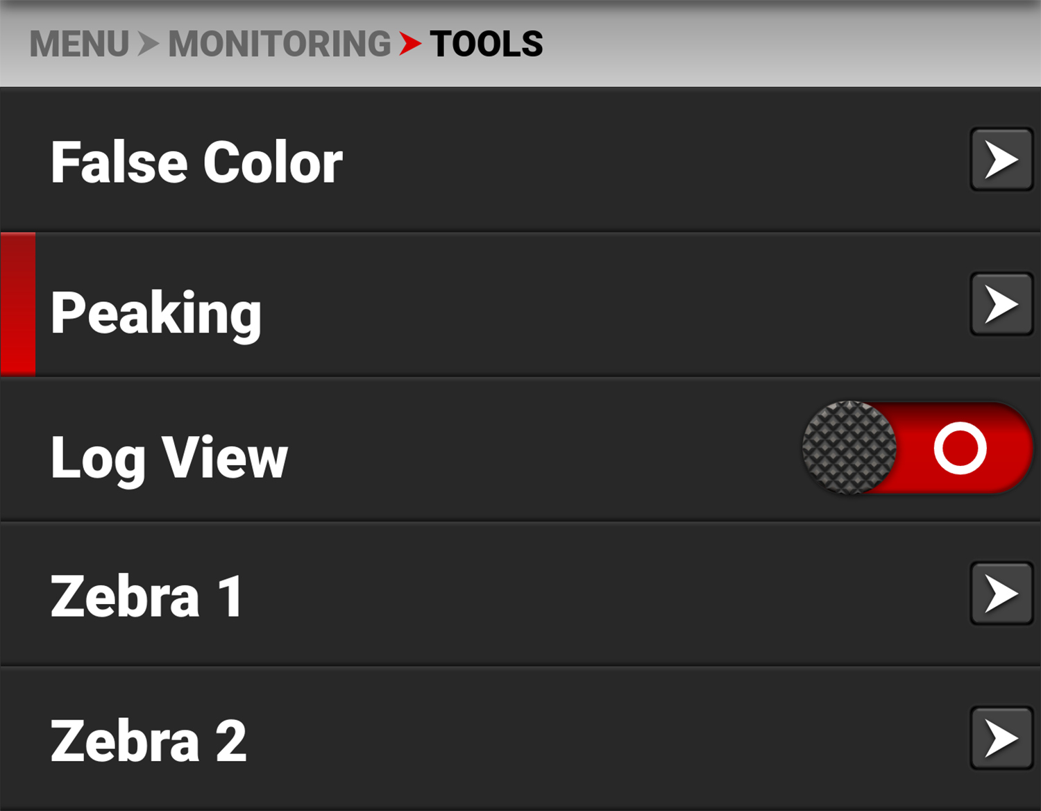The height and width of the screenshot is (811, 1041).
Task: Click the Log View label text
Action: (169, 457)
